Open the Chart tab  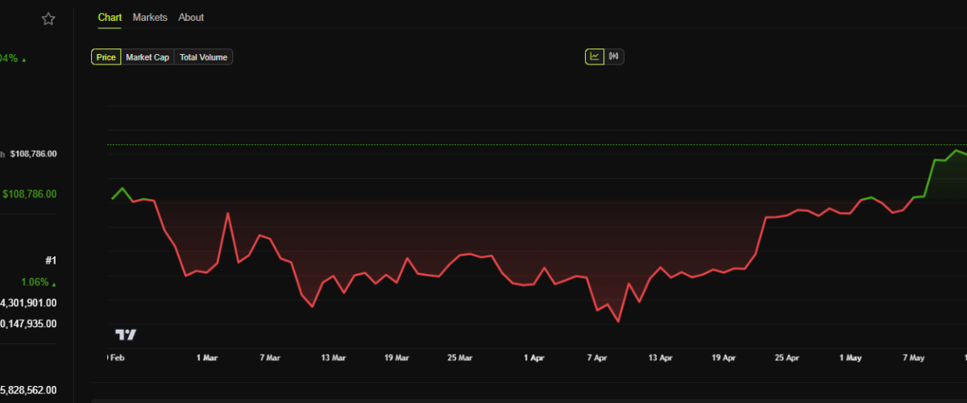tap(110, 17)
